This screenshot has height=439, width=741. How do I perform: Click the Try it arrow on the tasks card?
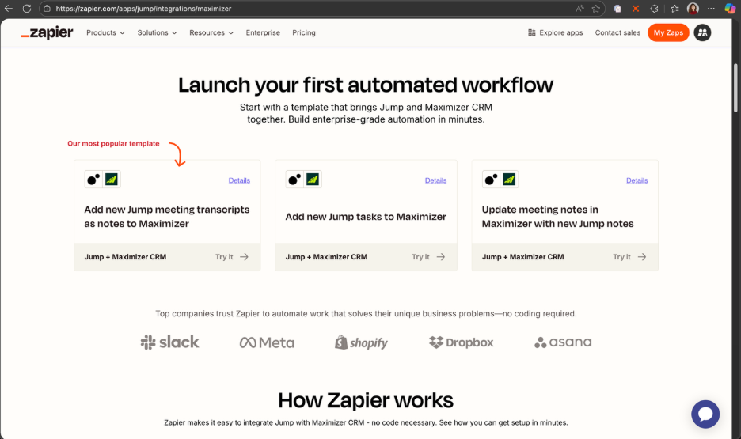[x=440, y=257]
